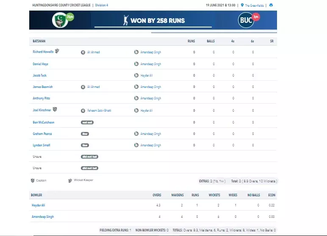Open bowler Hayder Ali in the bowling table

tap(39, 205)
